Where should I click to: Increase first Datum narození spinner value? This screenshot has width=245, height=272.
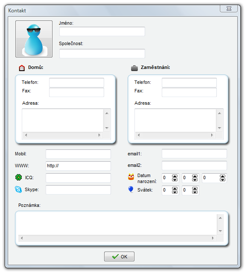175,176
